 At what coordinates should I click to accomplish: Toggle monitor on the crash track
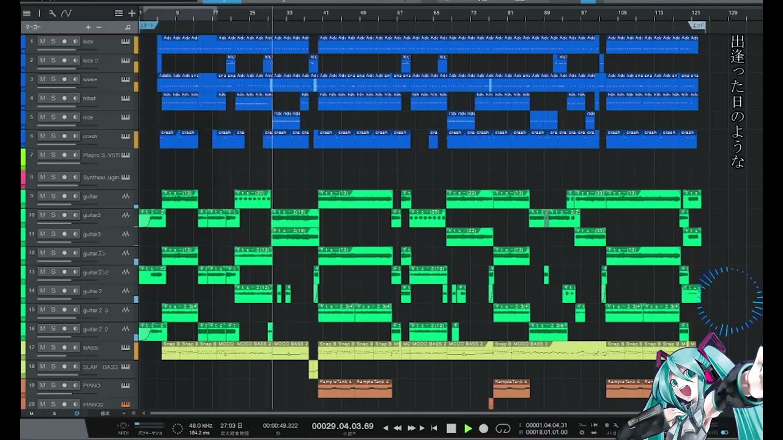(75, 136)
